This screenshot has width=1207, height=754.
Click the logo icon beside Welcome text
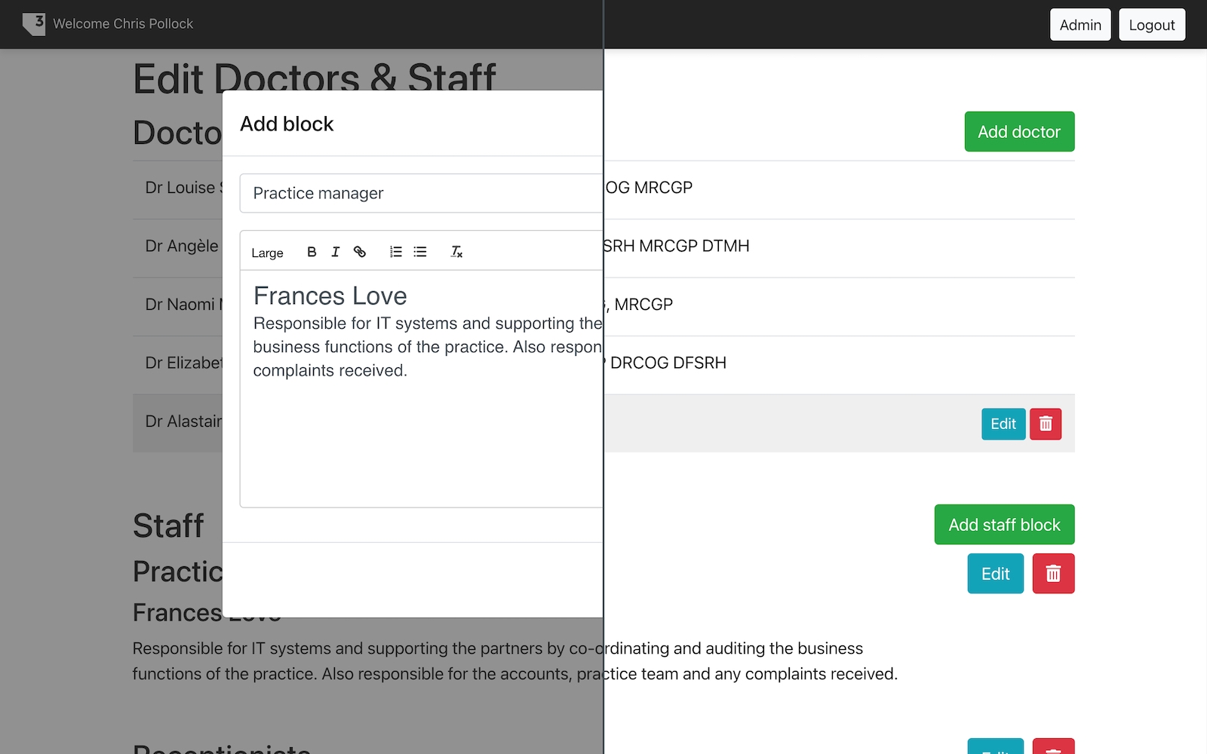[34, 24]
